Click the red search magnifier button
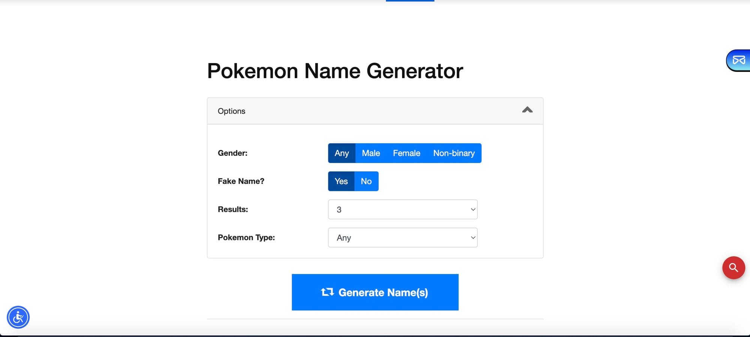Screen dimensions: 750x337 click(733, 268)
